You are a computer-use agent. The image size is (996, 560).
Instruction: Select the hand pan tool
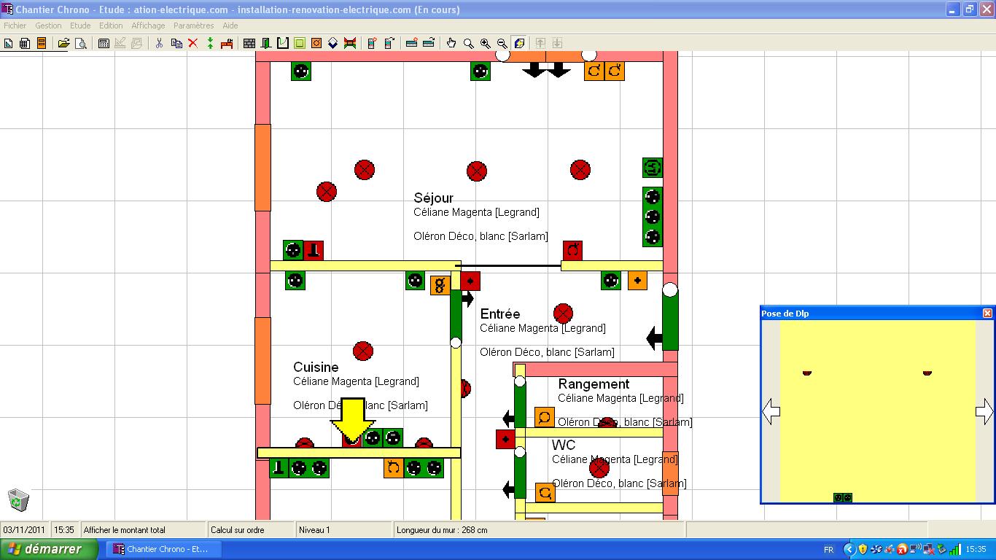coord(451,44)
